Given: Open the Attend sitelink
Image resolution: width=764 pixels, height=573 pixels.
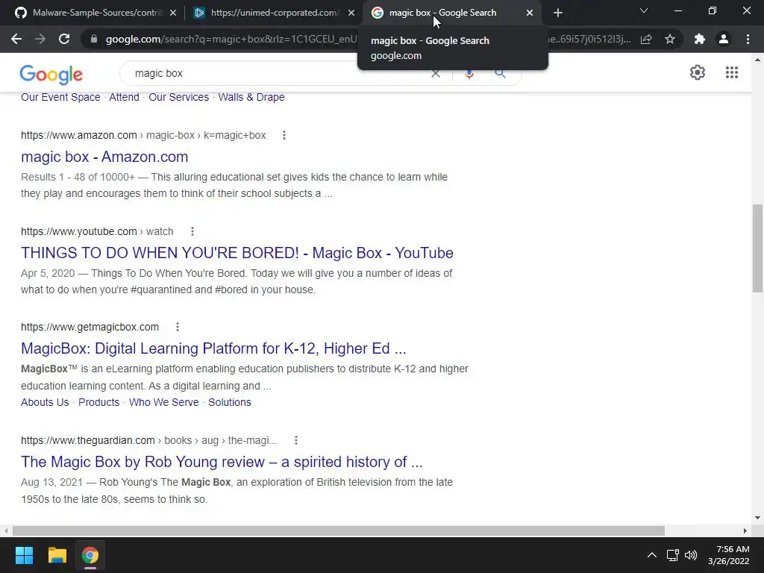Looking at the screenshot, I should tap(124, 97).
